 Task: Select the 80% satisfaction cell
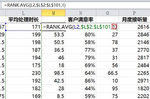(81, 35)
